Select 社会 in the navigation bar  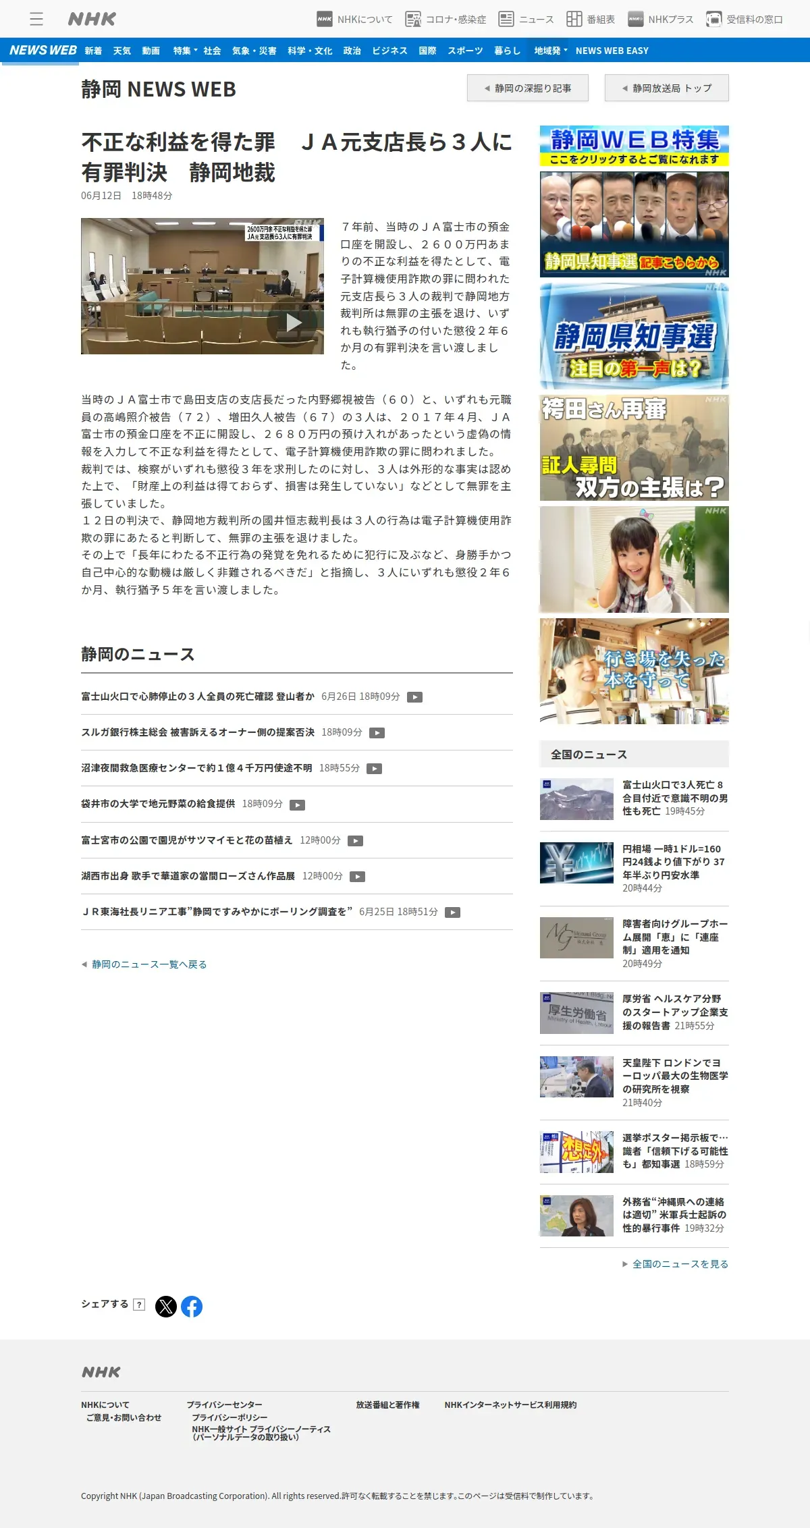click(212, 51)
